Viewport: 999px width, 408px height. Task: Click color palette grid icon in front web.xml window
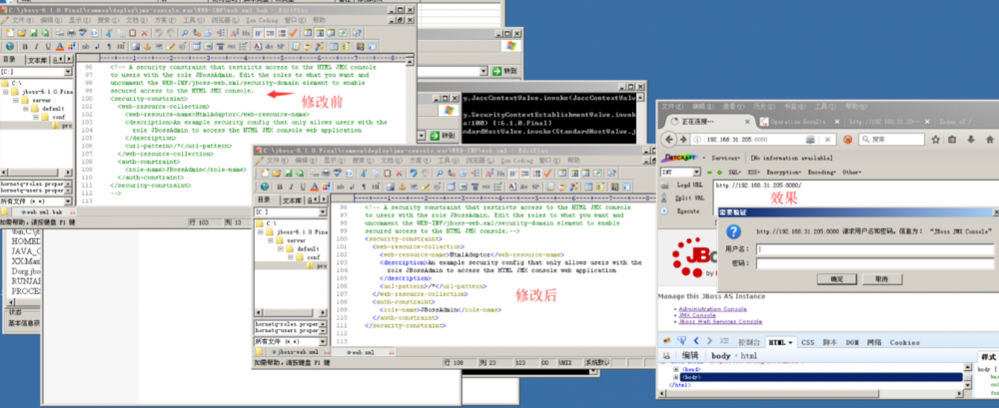coord(327,187)
